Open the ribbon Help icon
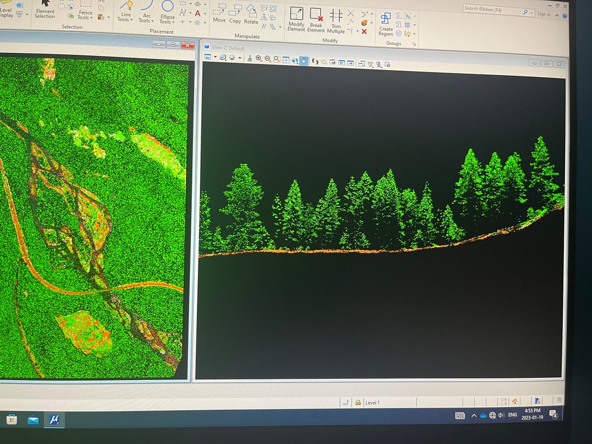This screenshot has height=444, width=592. click(564, 16)
